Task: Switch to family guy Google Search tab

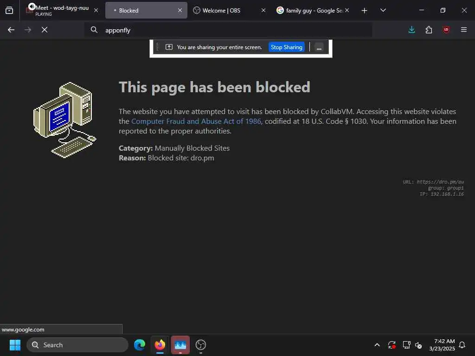Action: tap(313, 10)
